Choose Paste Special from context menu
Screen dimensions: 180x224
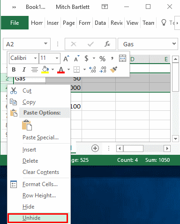pos(39,137)
